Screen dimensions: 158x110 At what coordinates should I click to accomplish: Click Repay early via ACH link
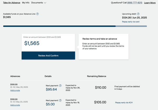(x=124, y=102)
